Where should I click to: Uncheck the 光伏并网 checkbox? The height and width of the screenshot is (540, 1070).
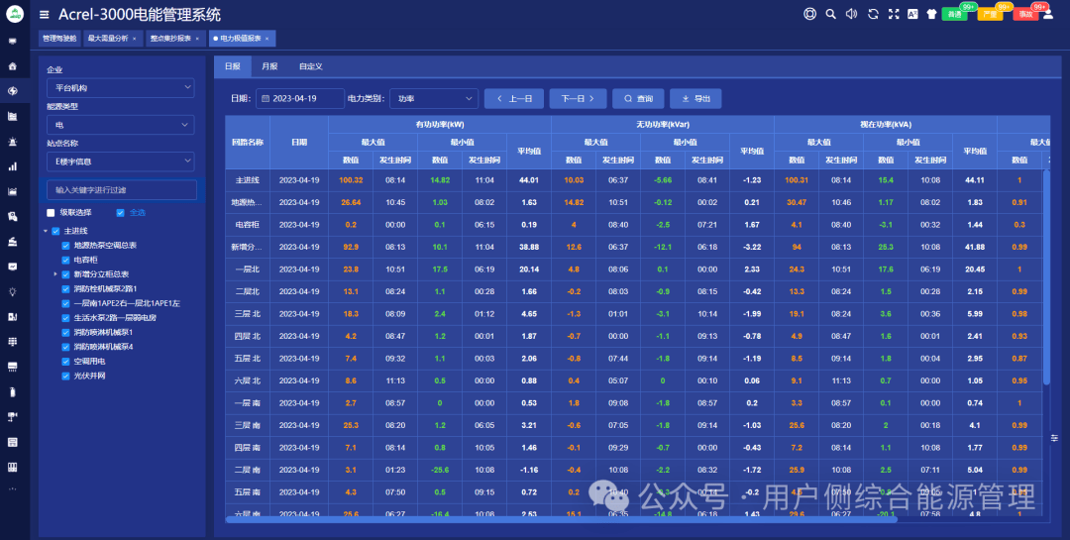coord(65,376)
